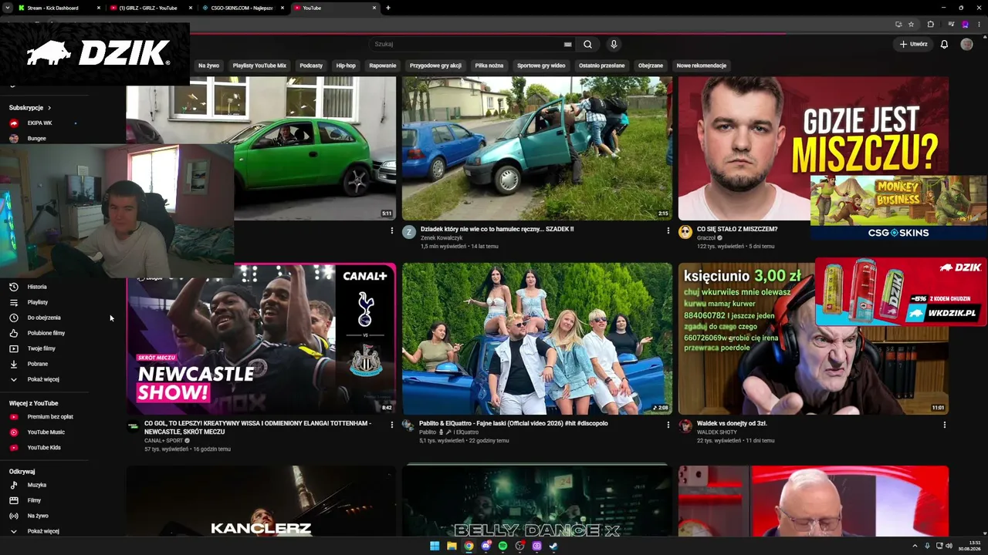Select the Obejrzane filter chip

pos(651,66)
